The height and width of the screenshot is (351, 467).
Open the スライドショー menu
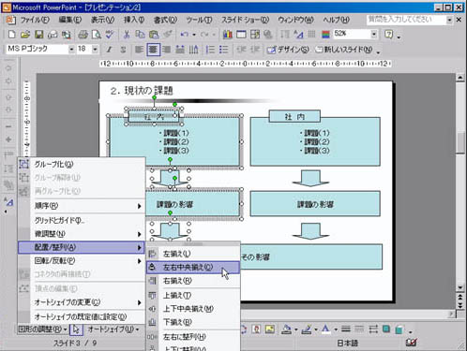coord(245,20)
